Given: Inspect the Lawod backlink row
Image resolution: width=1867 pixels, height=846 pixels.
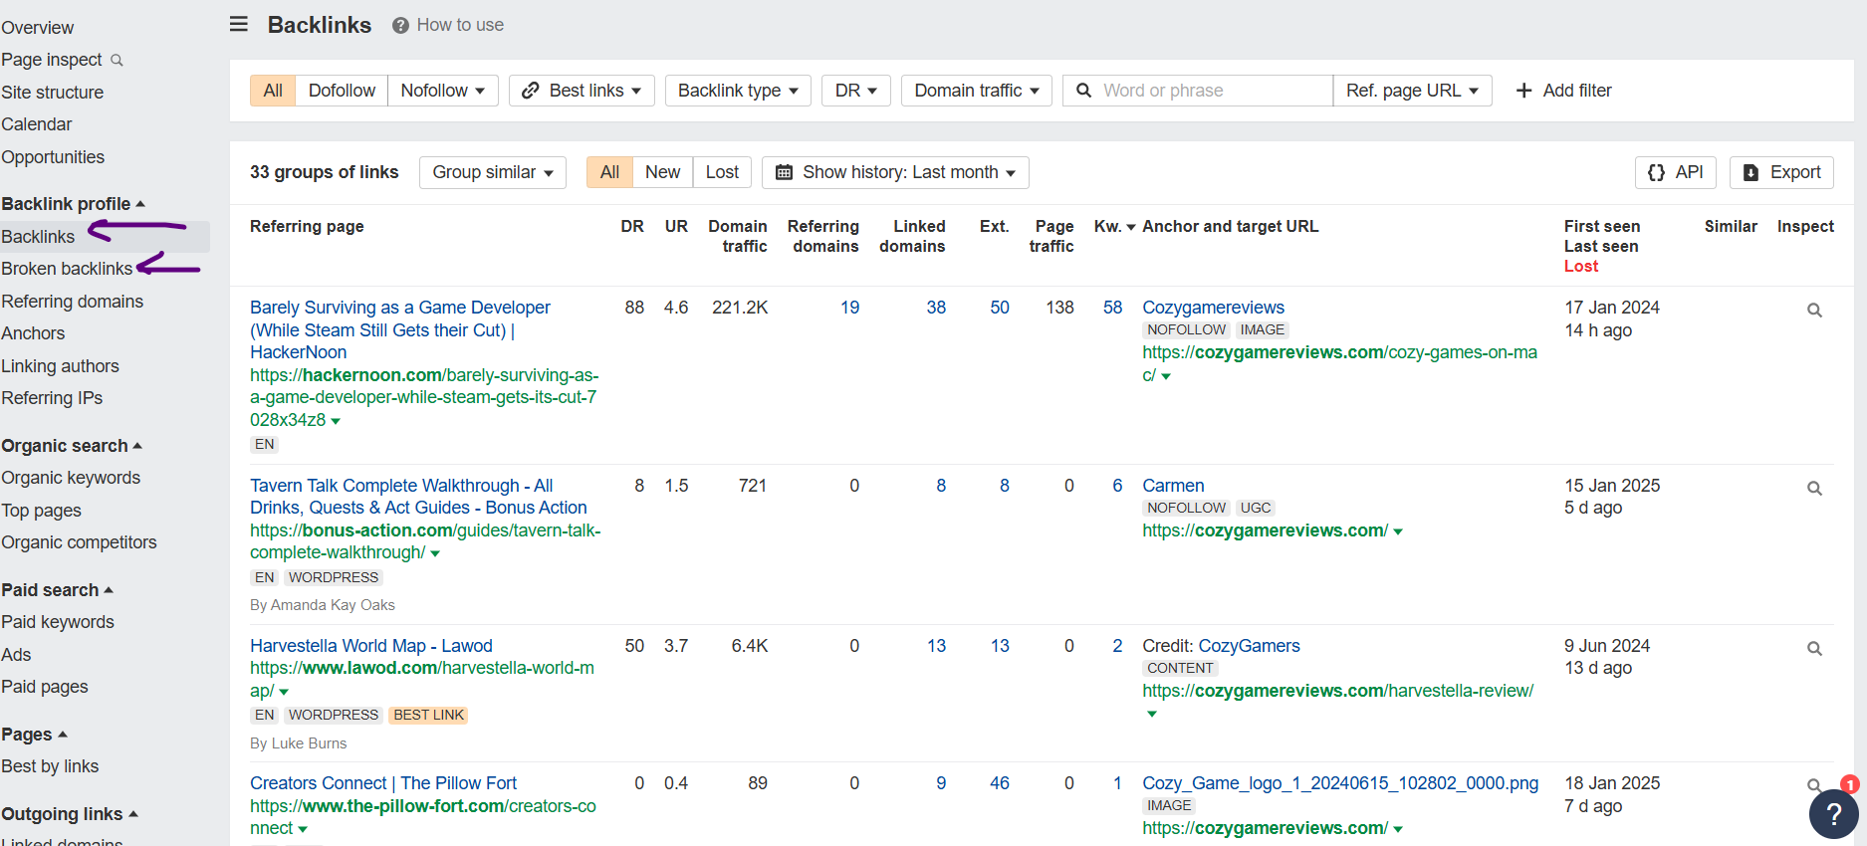Looking at the screenshot, I should tap(1814, 649).
